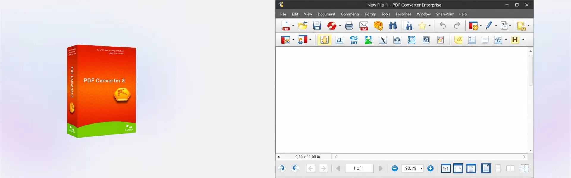Viewport: 571px width, 178px height.
Task: Zoom in with the plus button
Action: 430,169
